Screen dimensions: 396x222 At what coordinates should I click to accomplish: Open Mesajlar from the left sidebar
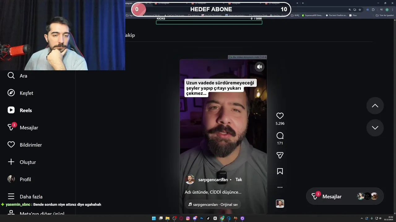pos(23,127)
